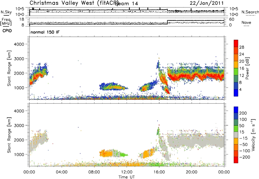Pick the red top segment of power colorbar
The image size is (259, 179).
click(236, 43)
